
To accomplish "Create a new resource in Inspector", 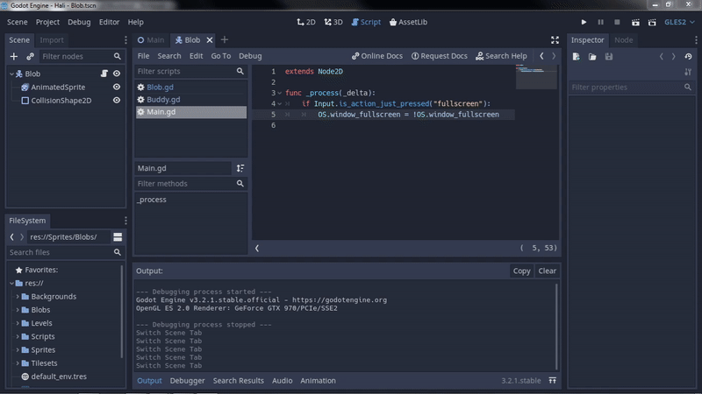I will [x=577, y=57].
